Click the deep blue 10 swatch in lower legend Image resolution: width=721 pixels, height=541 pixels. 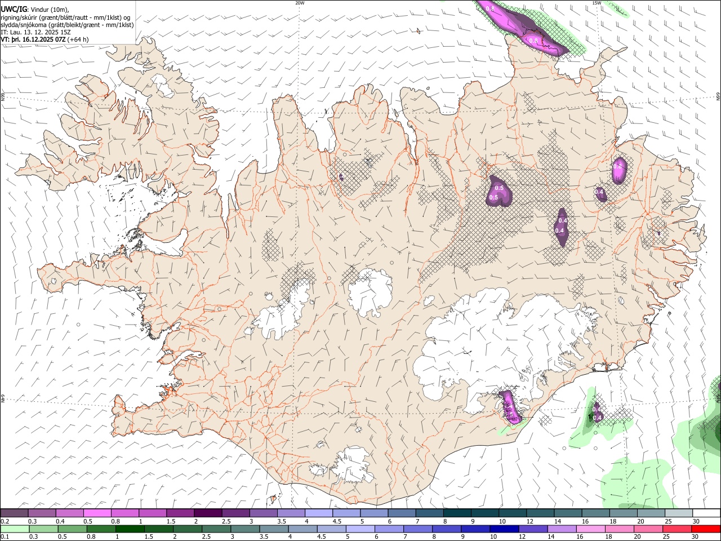click(504, 529)
